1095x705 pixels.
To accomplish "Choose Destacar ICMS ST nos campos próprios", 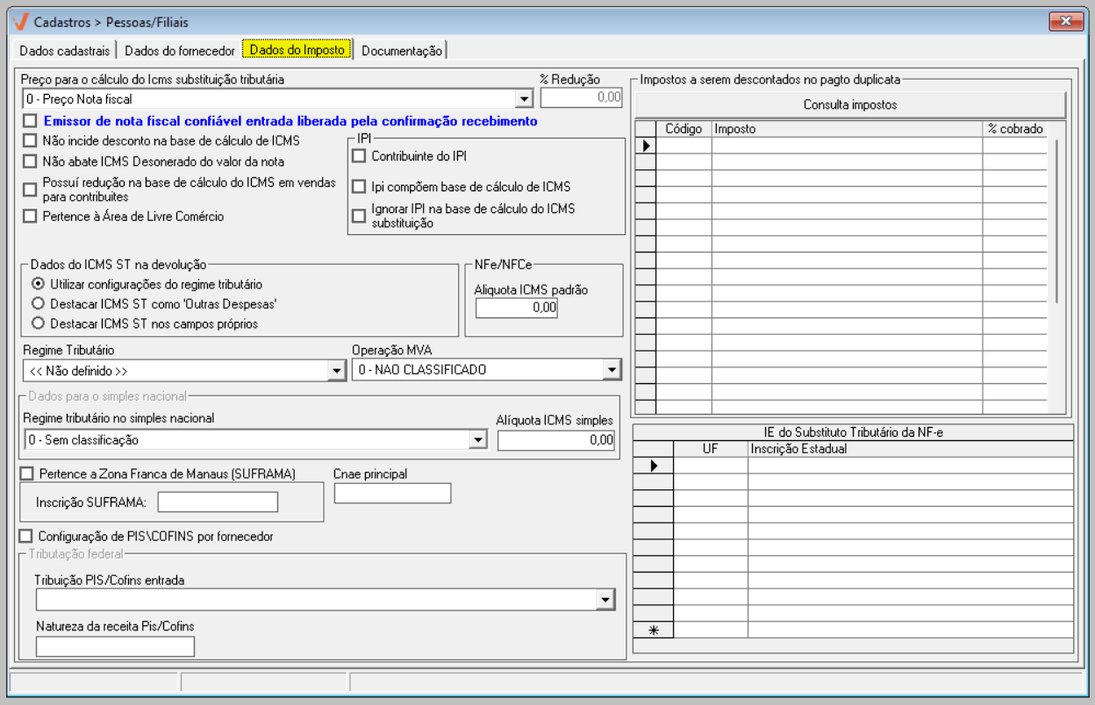I will tap(38, 324).
